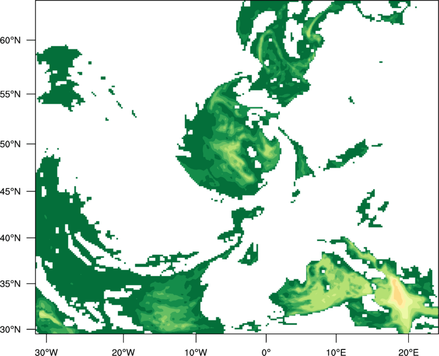Click the 45°N latitude label
The image size is (439, 356).
click(10, 191)
